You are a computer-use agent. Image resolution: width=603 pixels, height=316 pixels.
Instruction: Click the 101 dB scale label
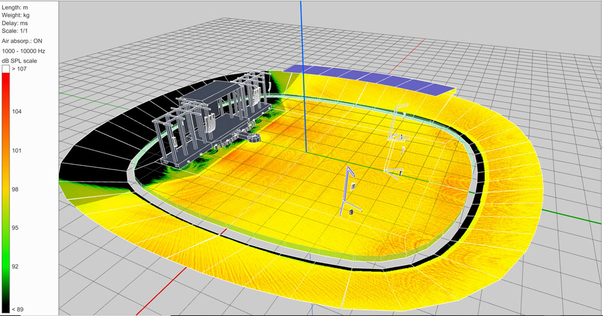coord(16,150)
